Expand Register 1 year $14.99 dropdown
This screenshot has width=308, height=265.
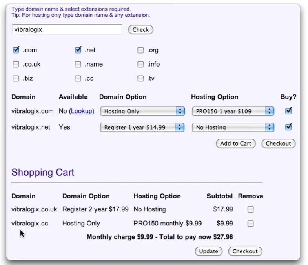click(142, 127)
